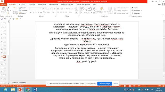Open Эффекты фигуры shape effects
The width and height of the screenshot is (165, 92).
(122, 13)
